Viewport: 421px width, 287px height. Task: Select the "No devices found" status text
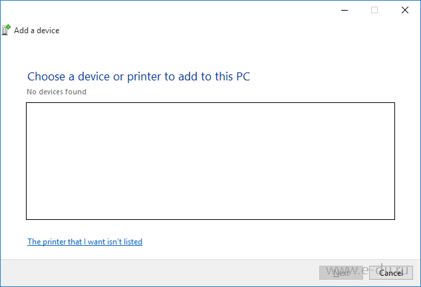coord(57,92)
